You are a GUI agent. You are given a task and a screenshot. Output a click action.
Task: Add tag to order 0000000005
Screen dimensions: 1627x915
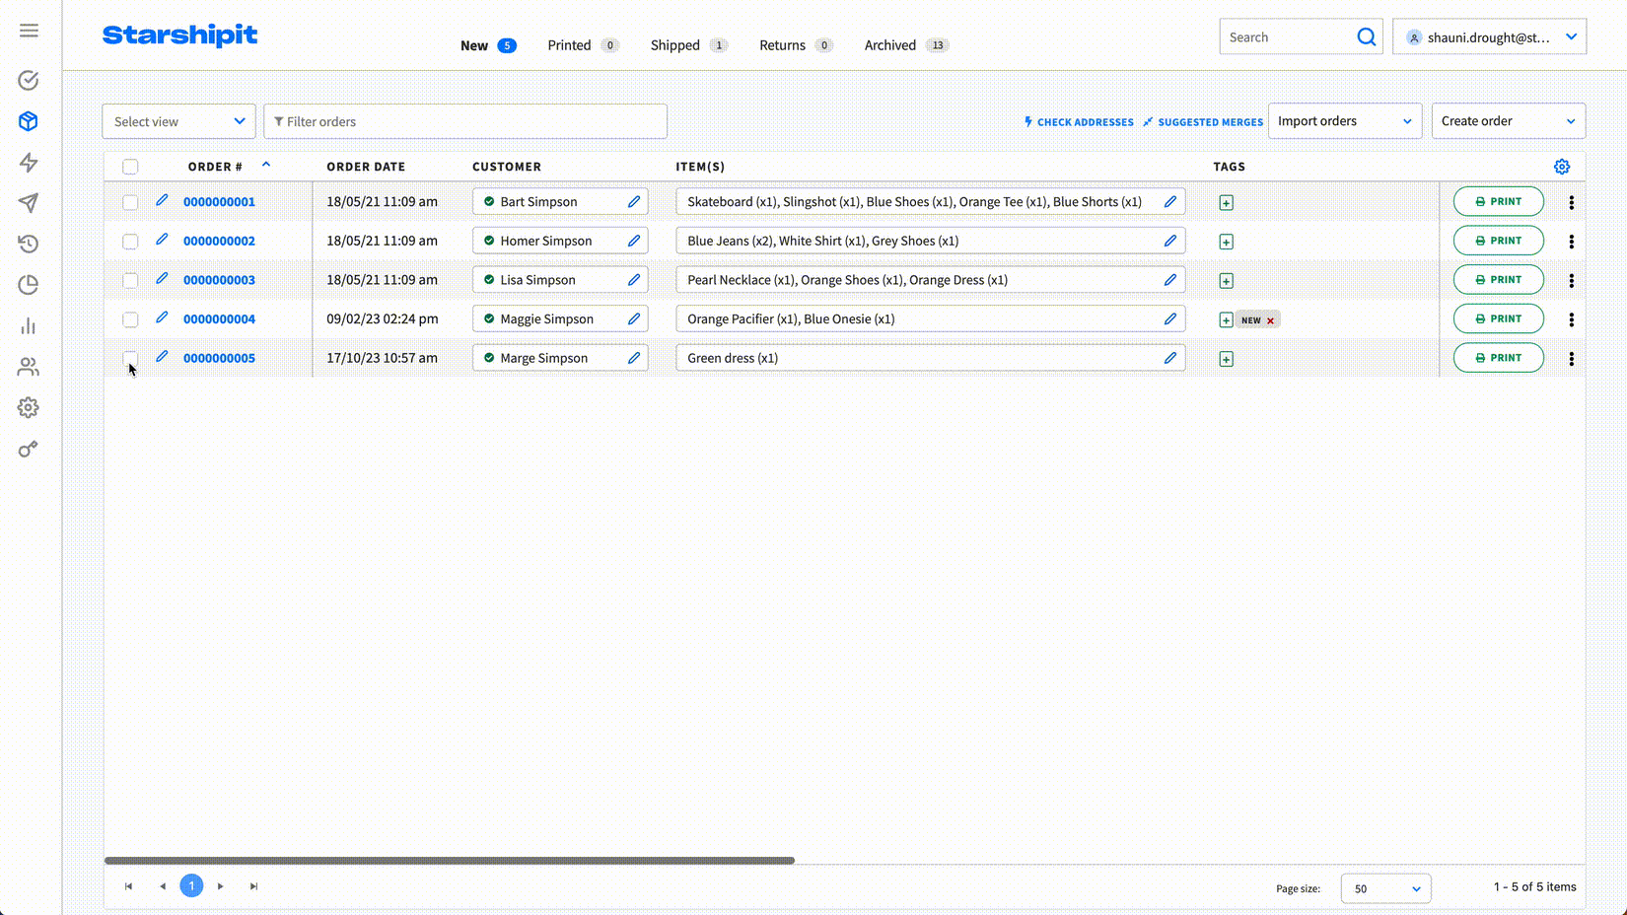coord(1226,359)
